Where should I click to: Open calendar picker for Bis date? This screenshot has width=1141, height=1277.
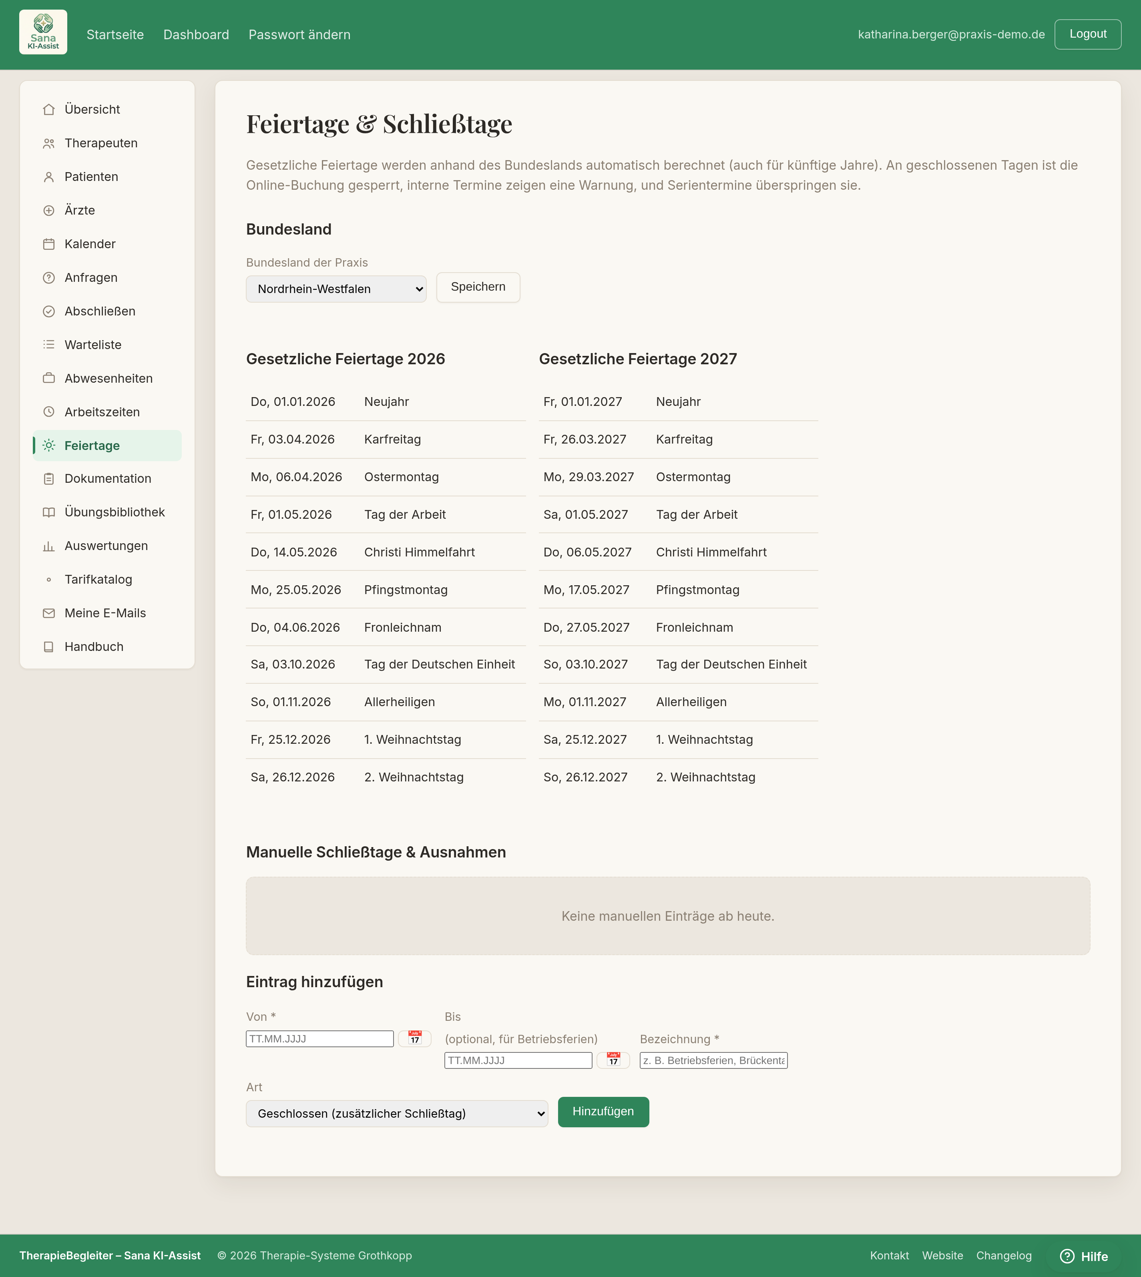coord(613,1060)
